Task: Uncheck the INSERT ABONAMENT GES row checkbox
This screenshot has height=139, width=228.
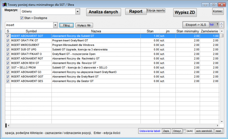Action: 8,81
